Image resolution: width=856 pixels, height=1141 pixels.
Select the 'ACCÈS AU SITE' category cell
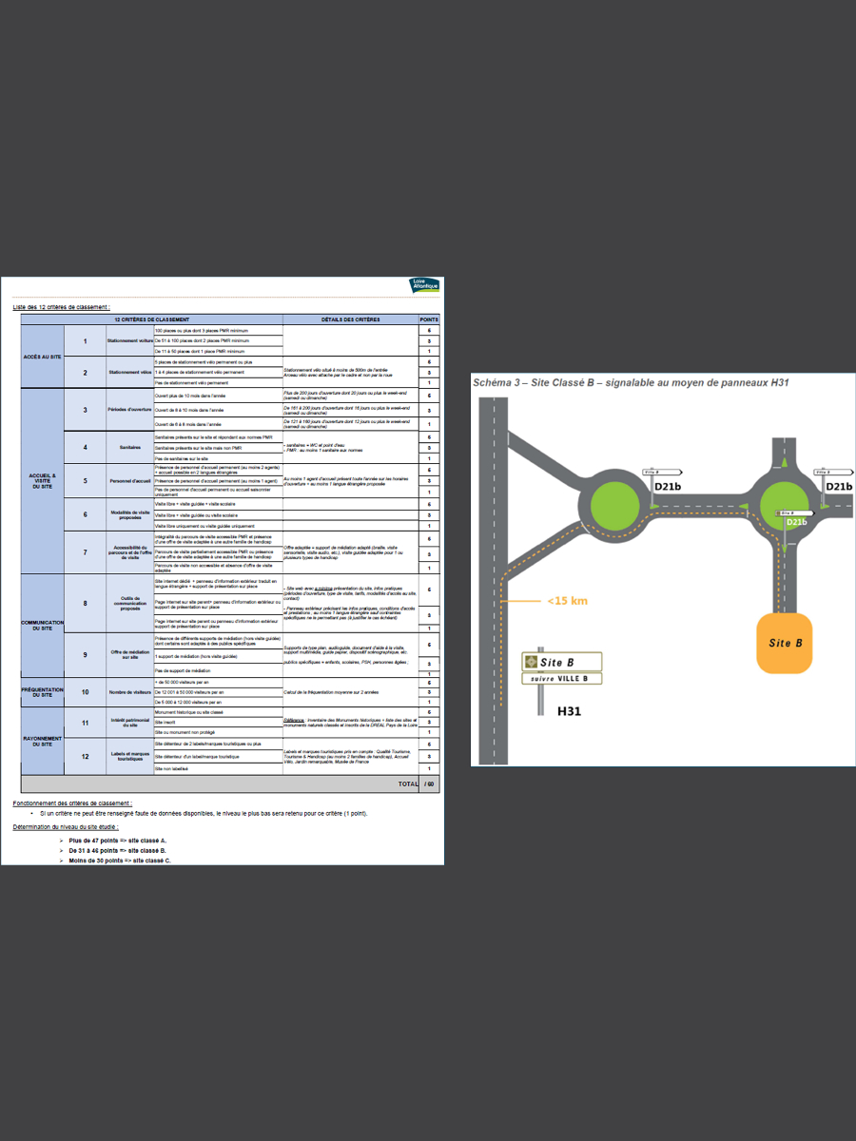pyautogui.click(x=43, y=357)
